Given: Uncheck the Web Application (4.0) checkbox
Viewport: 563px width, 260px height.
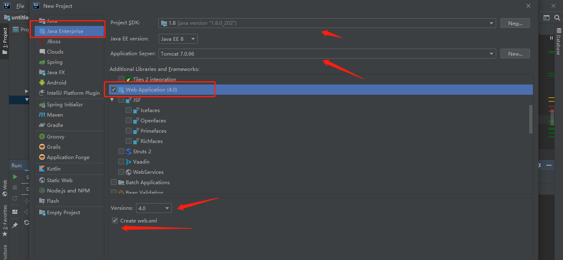Looking at the screenshot, I should (x=114, y=89).
